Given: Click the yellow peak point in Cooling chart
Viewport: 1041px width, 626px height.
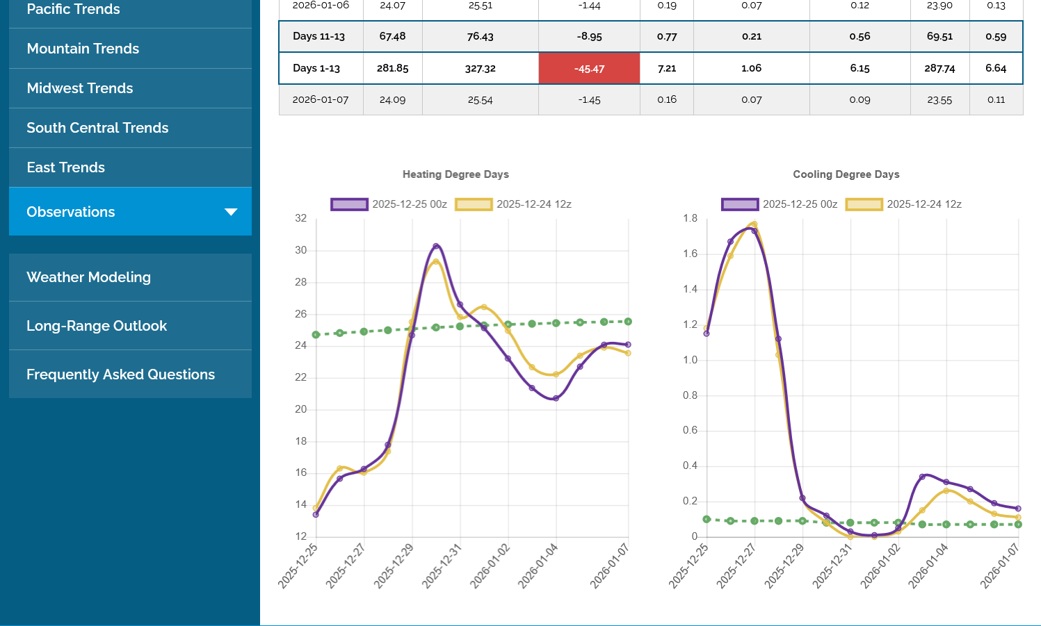Looking at the screenshot, I should [x=754, y=224].
